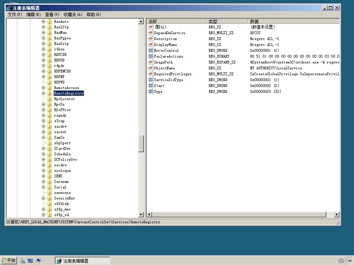Select the RasPppoe key
The image size is (354, 265).
click(x=62, y=38)
